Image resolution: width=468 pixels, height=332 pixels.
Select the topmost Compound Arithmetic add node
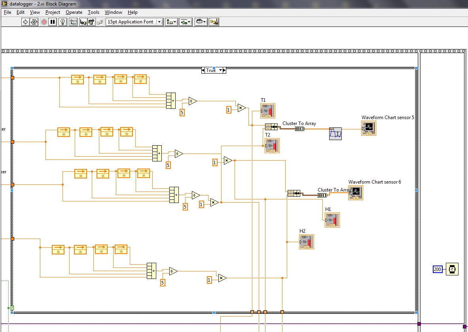click(x=171, y=101)
